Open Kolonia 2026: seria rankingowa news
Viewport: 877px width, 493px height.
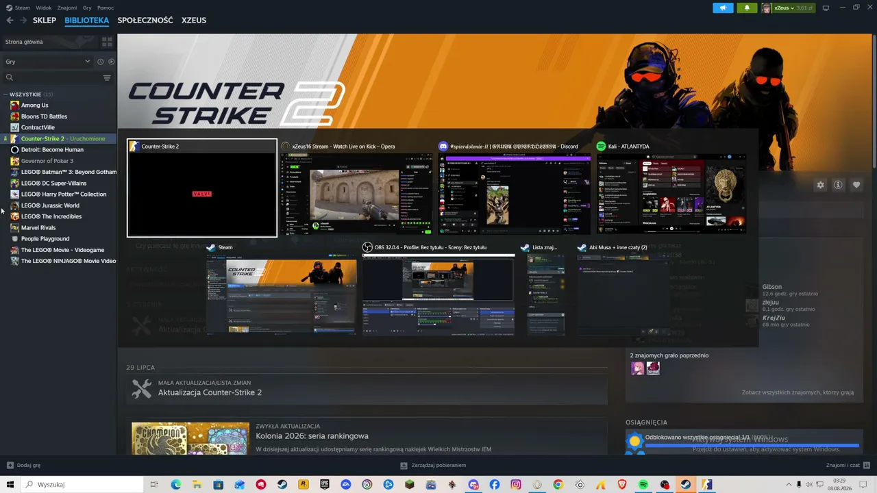tap(312, 436)
